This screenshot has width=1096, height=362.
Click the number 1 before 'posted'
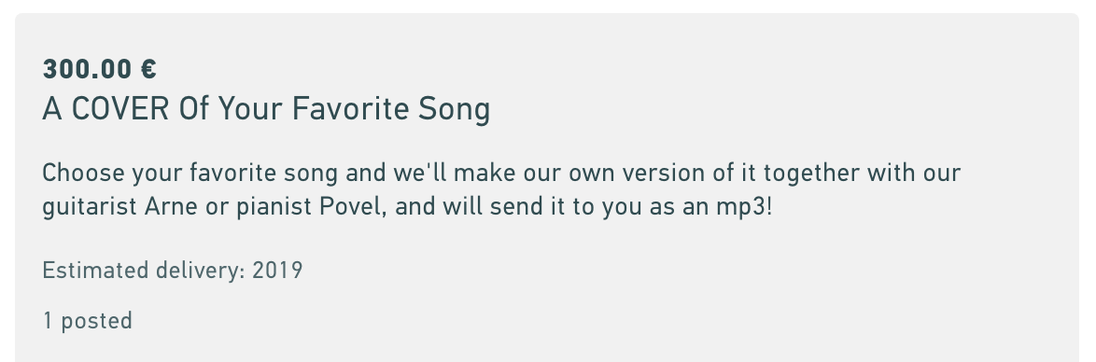[x=48, y=321]
